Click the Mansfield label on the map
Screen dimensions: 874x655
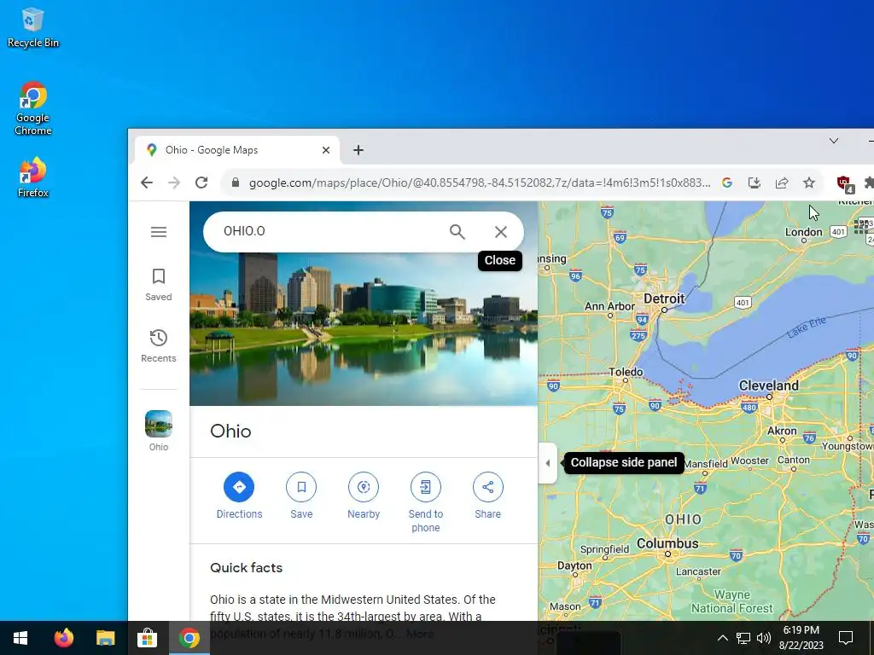click(x=706, y=464)
